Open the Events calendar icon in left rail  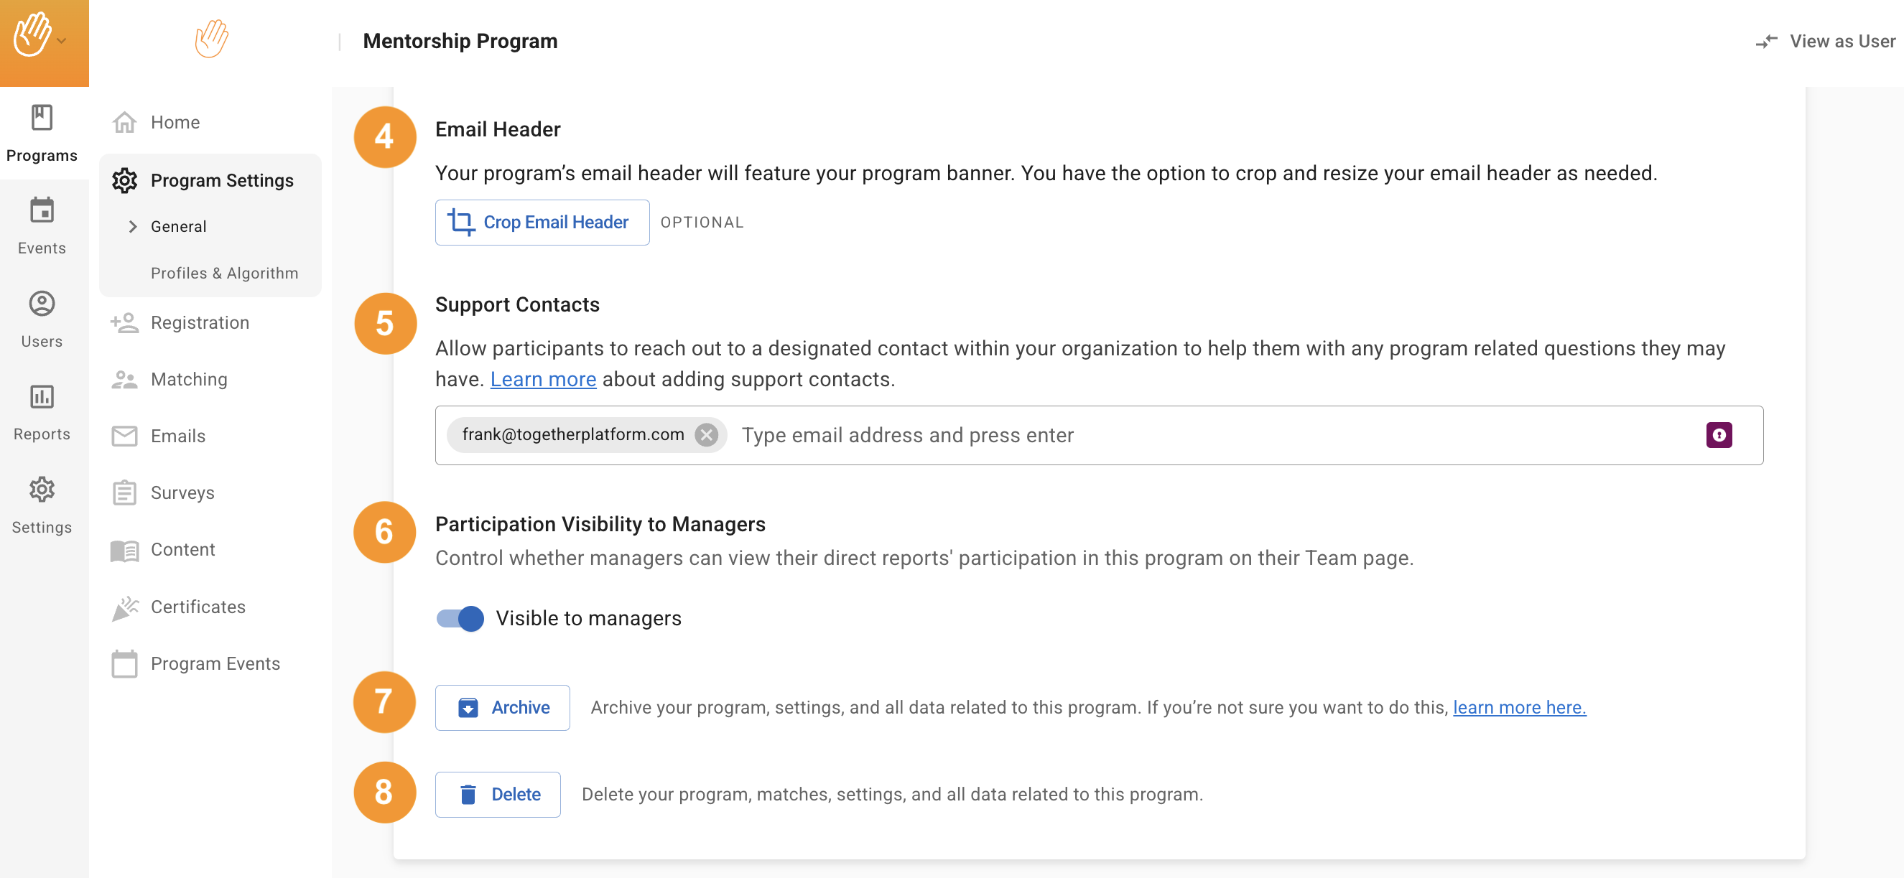(x=42, y=211)
